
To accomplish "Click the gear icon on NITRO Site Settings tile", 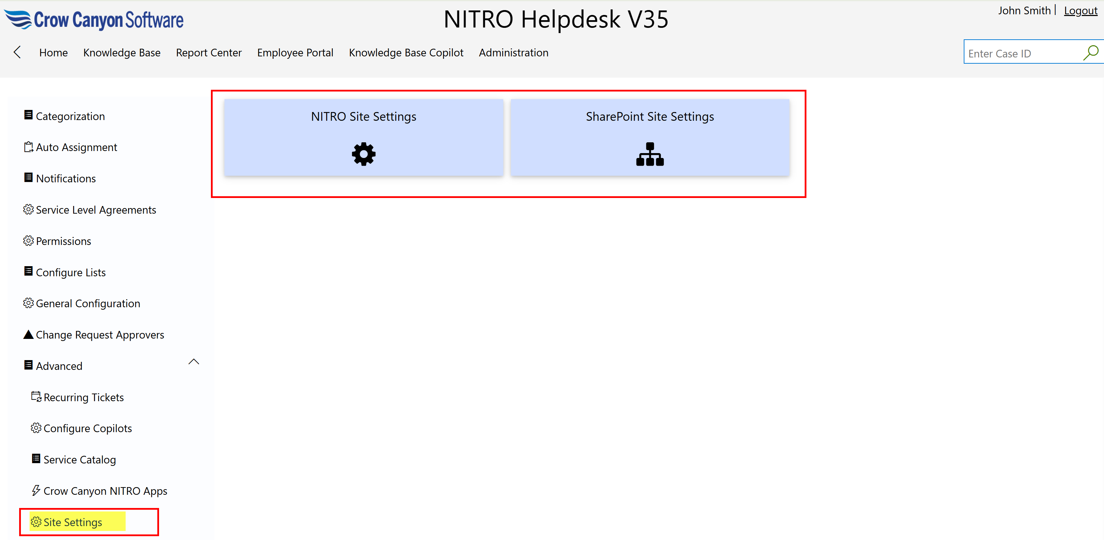I will tap(363, 154).
